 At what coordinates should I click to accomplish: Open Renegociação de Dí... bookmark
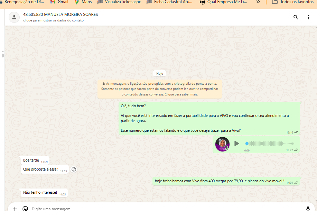pyautogui.click(x=22, y=2)
